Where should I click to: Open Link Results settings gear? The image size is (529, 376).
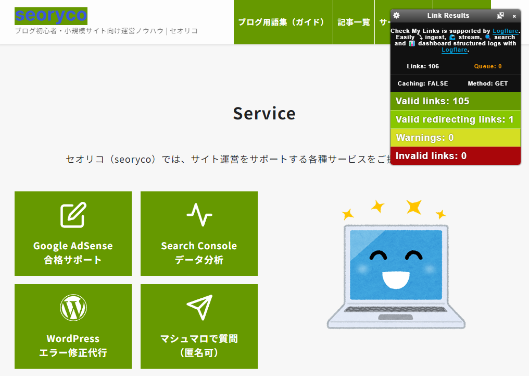click(x=396, y=16)
